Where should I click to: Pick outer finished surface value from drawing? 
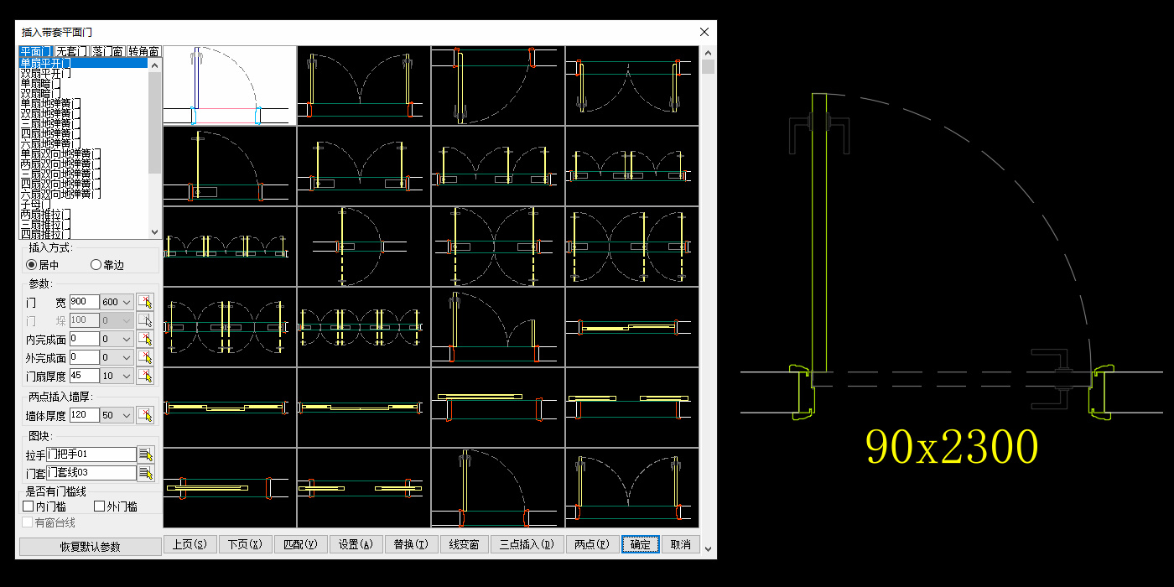(146, 357)
